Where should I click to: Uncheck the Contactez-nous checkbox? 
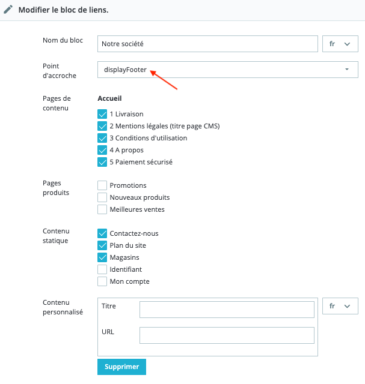pos(102,233)
